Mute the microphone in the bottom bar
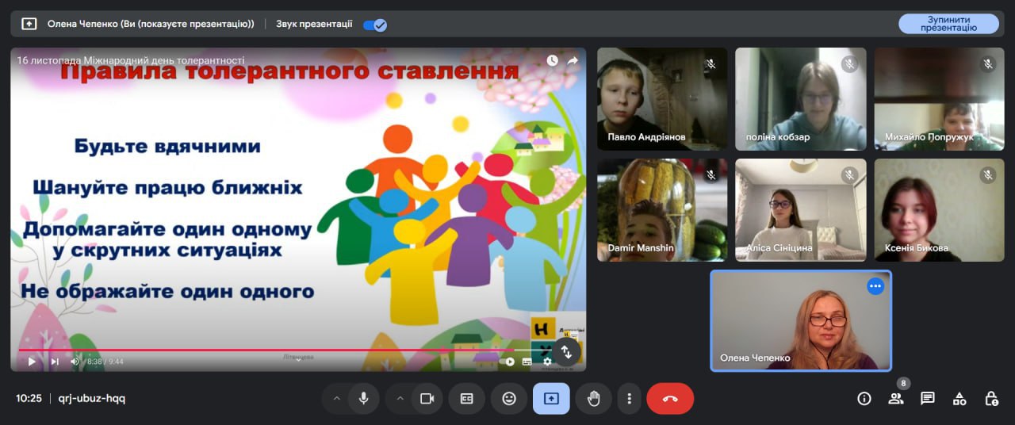Image resolution: width=1015 pixels, height=425 pixels. click(364, 399)
